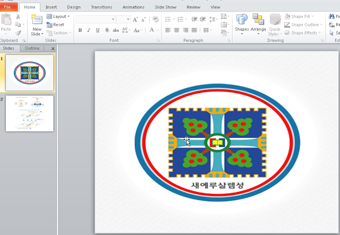340x235 pixels.
Task: Toggle Italic formatting
Action: pyautogui.click(x=89, y=30)
